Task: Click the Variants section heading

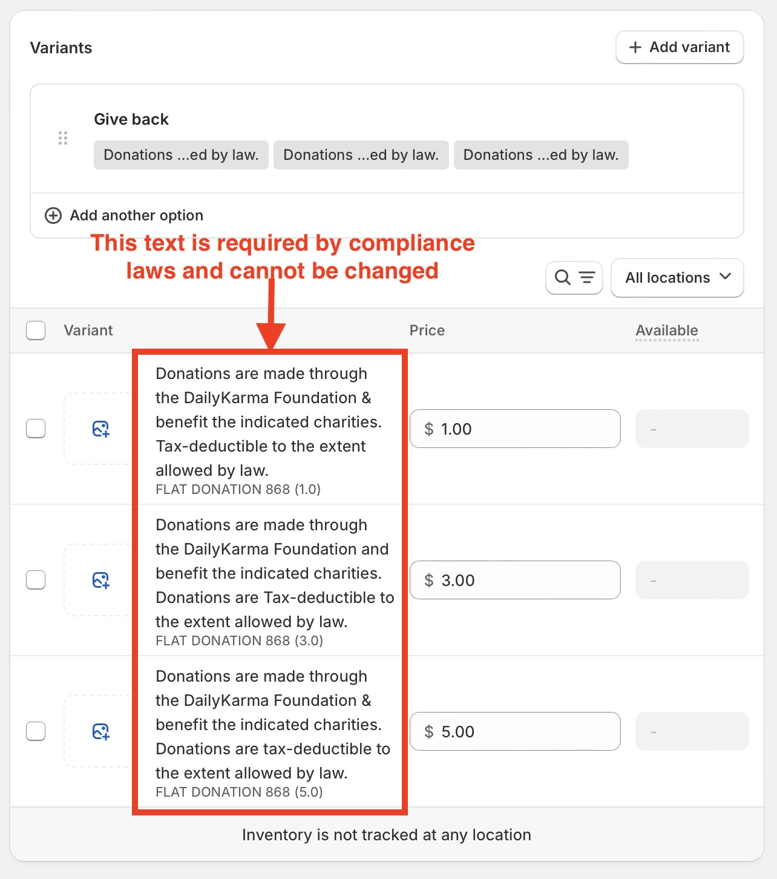Action: (x=61, y=48)
